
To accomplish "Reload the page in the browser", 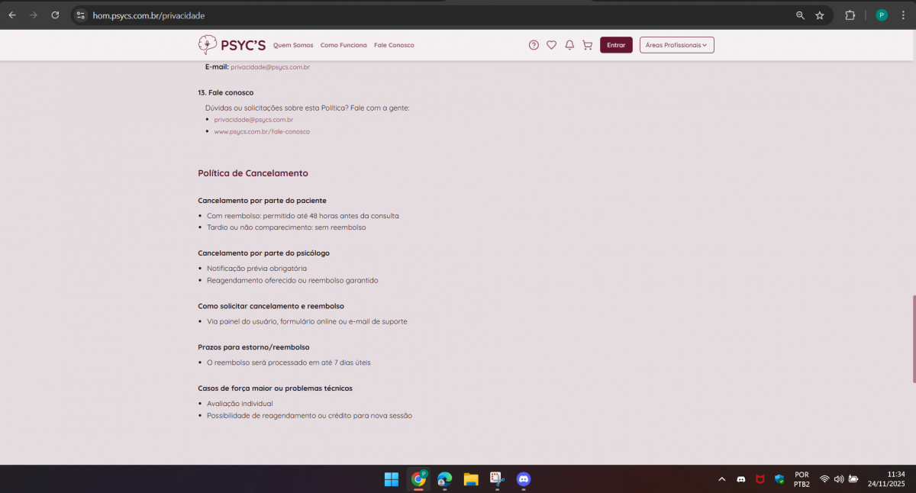I will pos(55,15).
